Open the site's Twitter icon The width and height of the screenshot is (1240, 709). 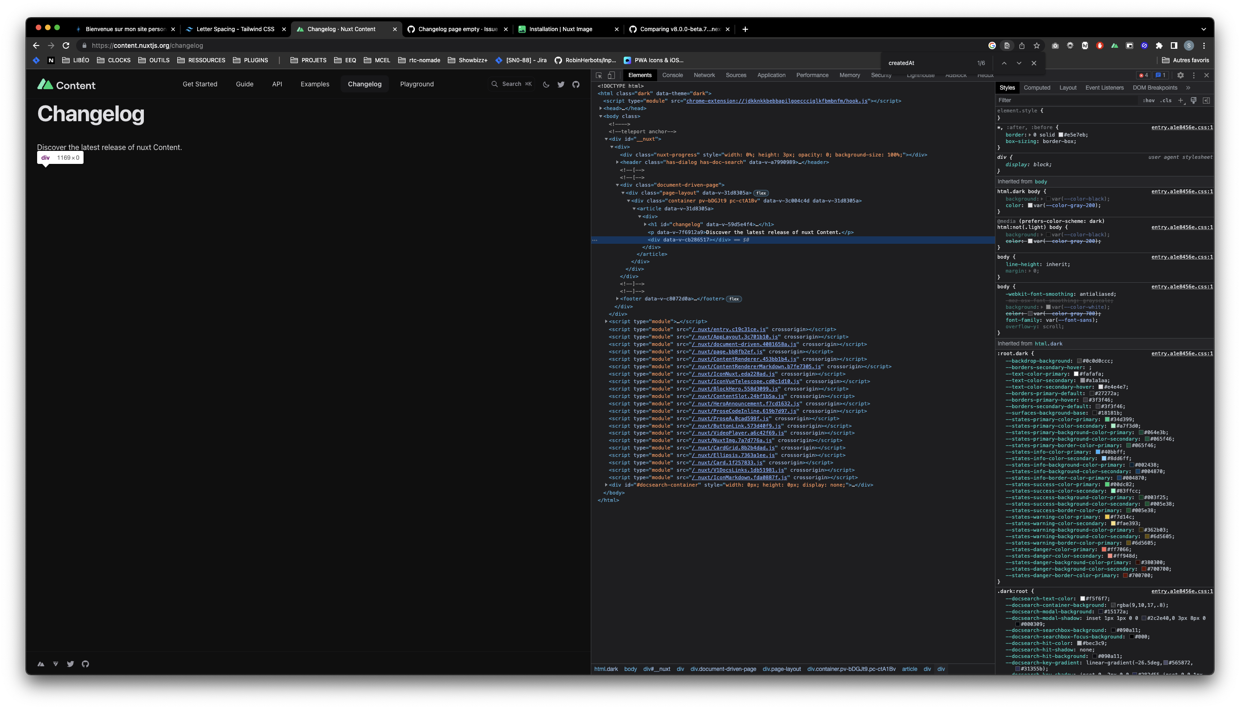coord(561,84)
